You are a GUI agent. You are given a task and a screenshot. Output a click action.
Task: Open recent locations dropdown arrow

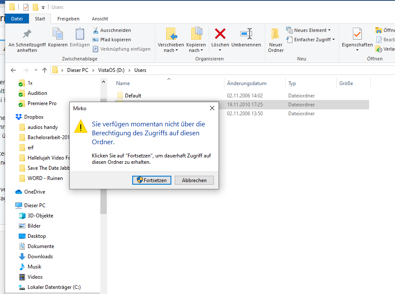pyautogui.click(x=36, y=70)
